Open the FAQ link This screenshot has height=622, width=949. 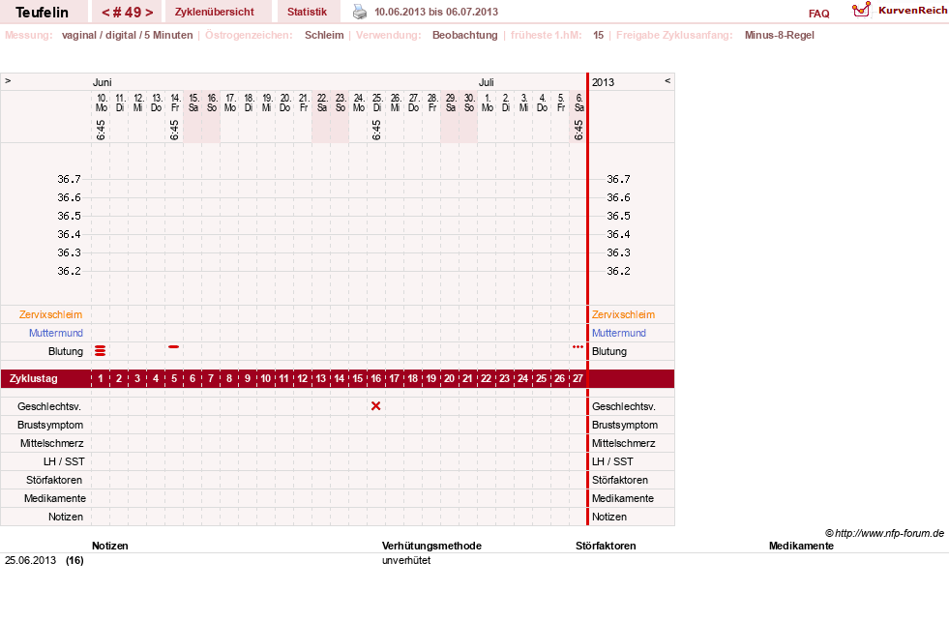[x=818, y=14]
